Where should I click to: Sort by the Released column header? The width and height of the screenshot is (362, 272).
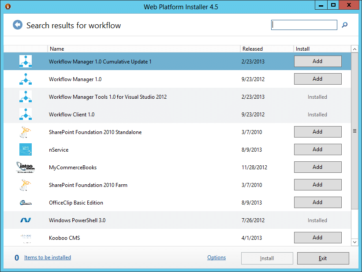[267, 49]
